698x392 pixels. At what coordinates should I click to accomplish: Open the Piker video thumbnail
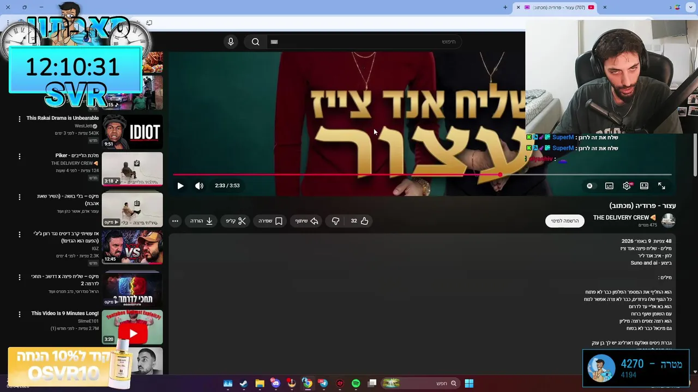click(133, 169)
